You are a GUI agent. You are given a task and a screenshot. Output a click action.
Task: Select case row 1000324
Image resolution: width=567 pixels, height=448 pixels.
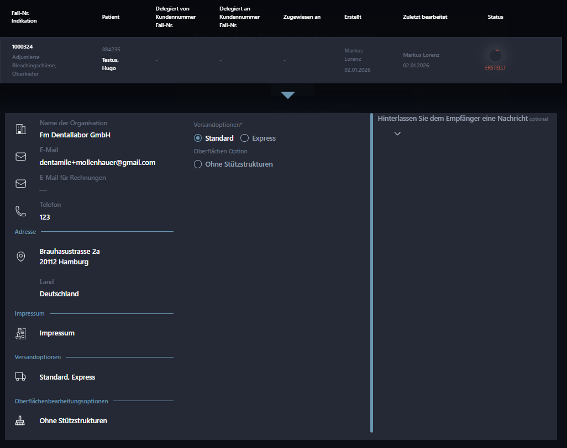coord(22,47)
